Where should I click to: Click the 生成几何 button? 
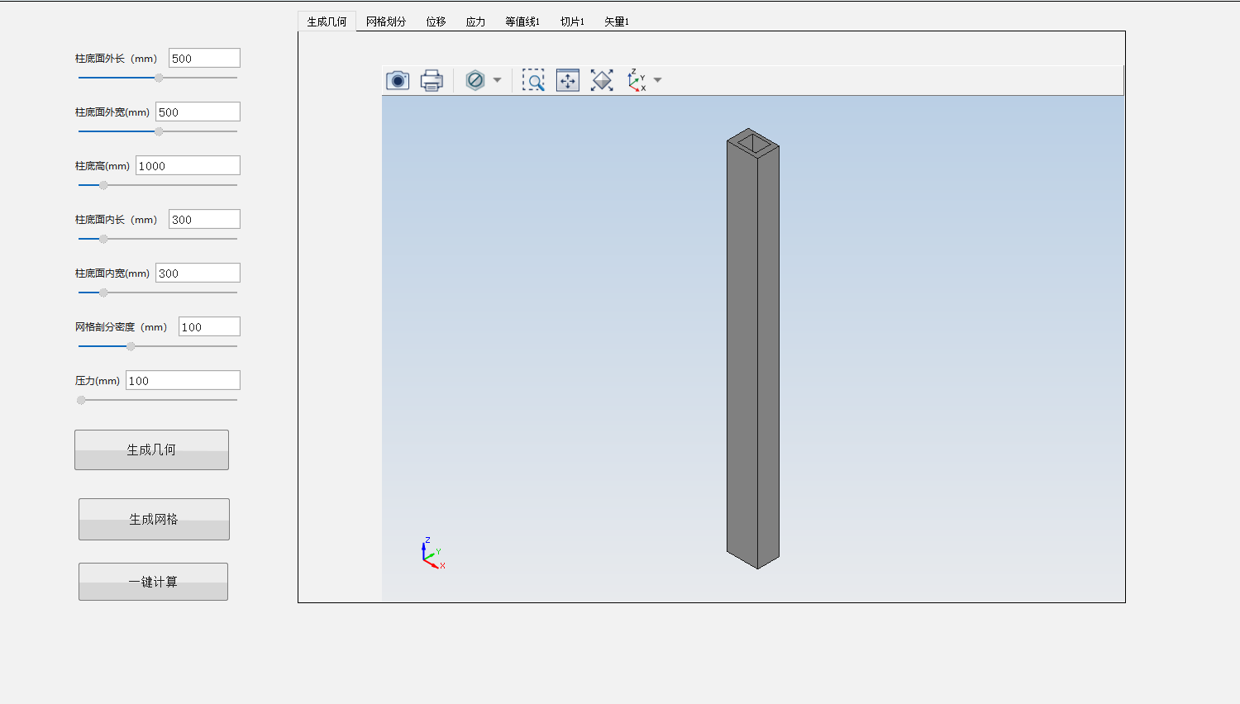click(x=151, y=450)
